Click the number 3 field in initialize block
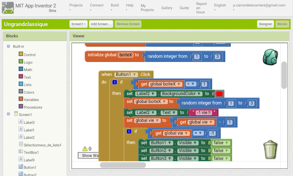 (x=217, y=57)
